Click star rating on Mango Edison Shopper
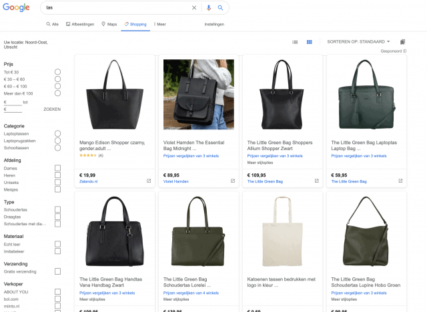 [88, 155]
